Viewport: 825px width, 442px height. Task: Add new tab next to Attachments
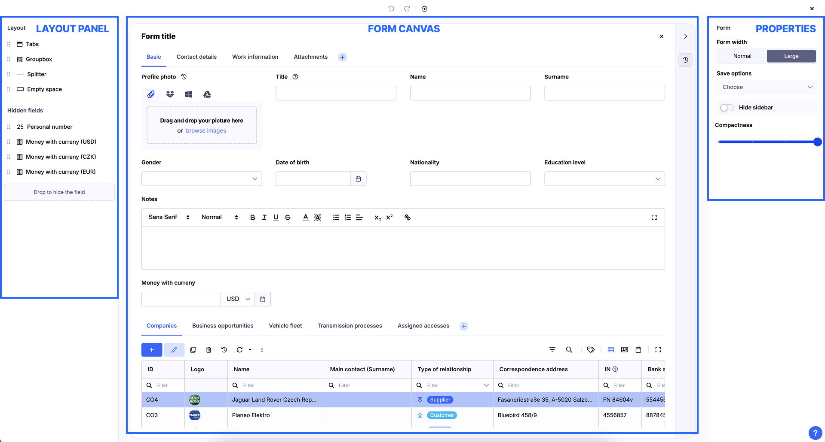(x=342, y=57)
